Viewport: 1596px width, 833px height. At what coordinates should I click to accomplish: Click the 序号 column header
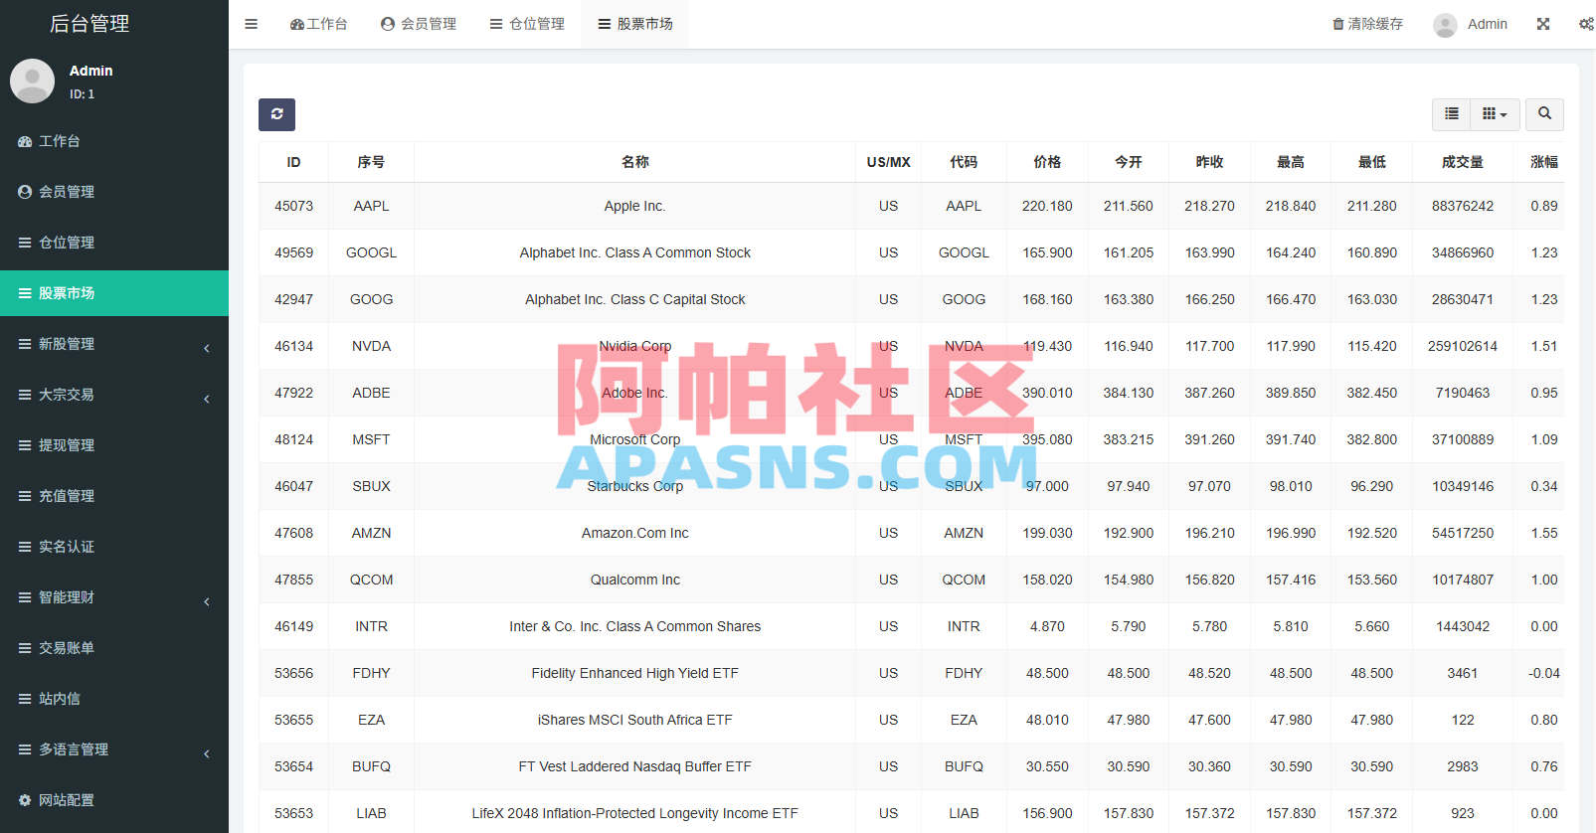tap(371, 162)
